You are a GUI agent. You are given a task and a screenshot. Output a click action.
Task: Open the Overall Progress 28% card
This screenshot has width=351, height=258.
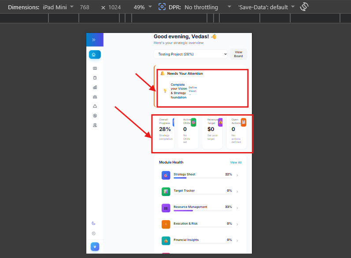coord(164,132)
